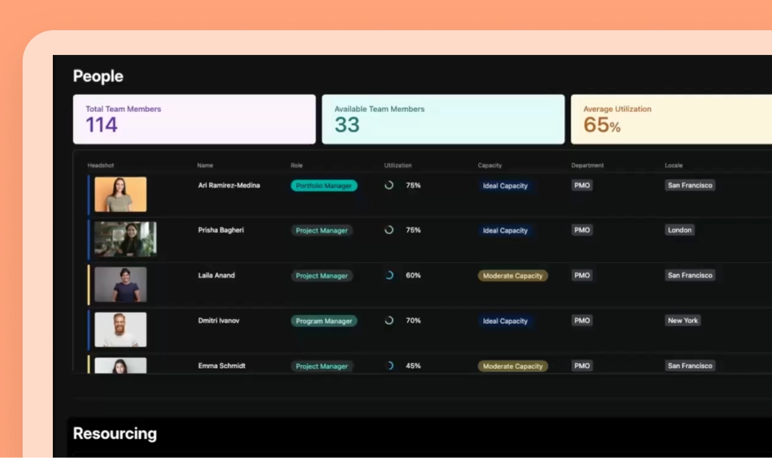Select Dmitri Ivanov's headshot image
772x458 pixels.
[x=120, y=330]
